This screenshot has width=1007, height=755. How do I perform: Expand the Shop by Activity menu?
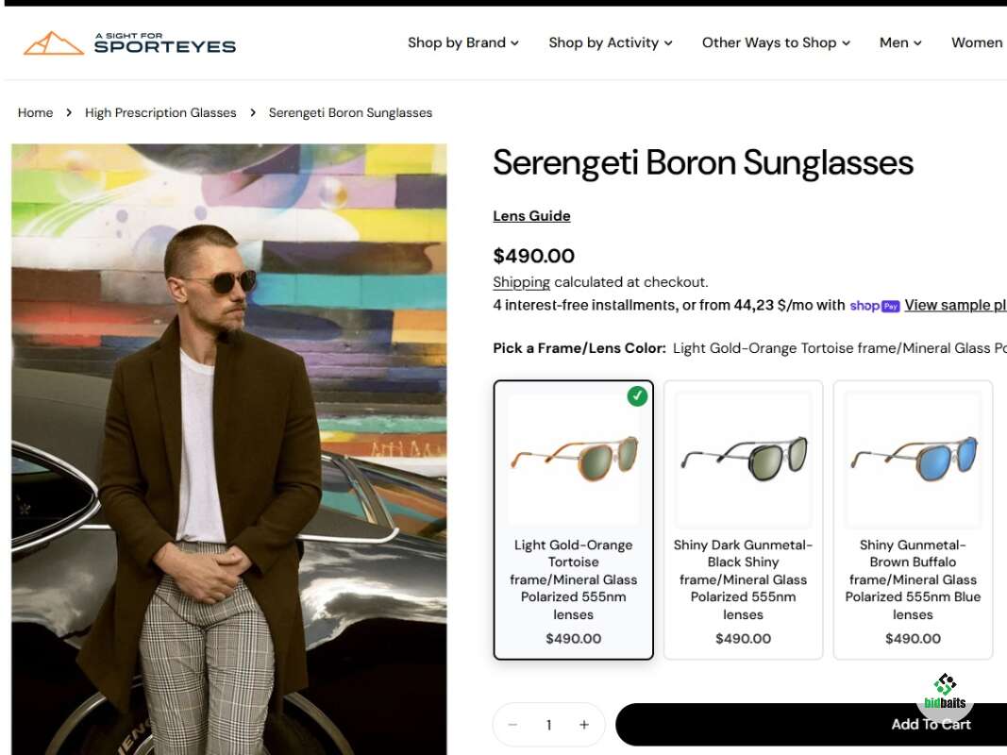click(x=610, y=43)
